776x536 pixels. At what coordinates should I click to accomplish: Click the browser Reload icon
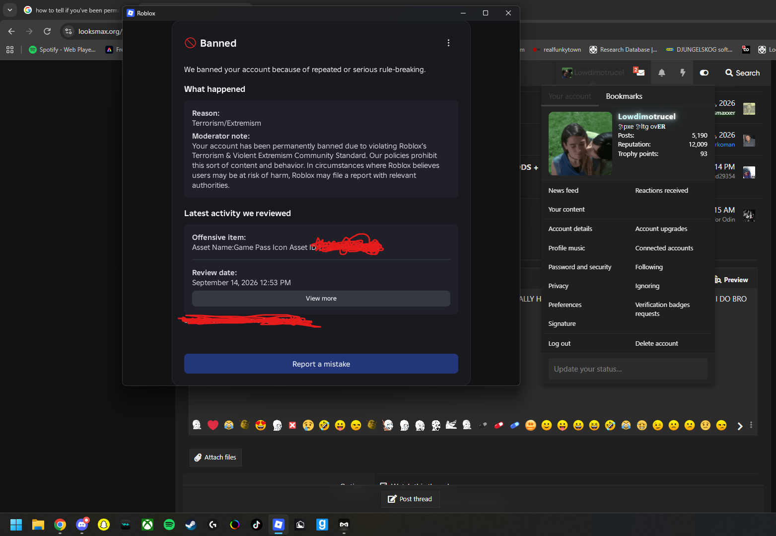pyautogui.click(x=47, y=31)
